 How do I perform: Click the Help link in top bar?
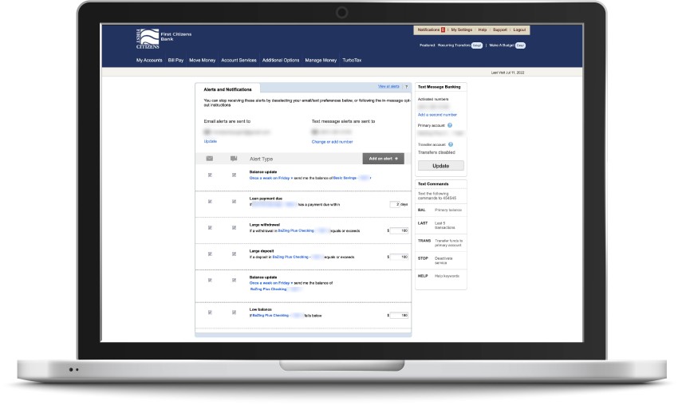[483, 29]
